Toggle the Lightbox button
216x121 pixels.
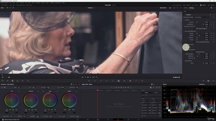(211, 5)
